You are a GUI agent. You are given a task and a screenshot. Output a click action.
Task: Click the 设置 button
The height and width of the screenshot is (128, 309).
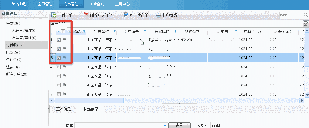[179, 125]
